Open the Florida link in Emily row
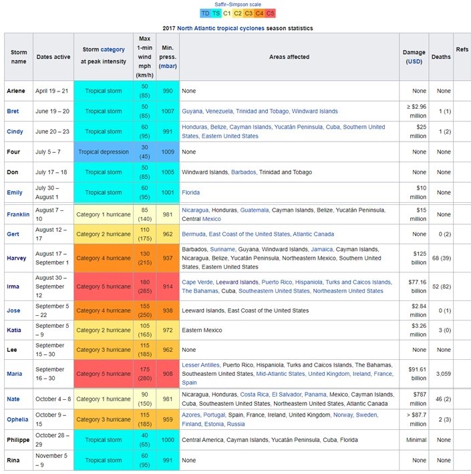 191,192
